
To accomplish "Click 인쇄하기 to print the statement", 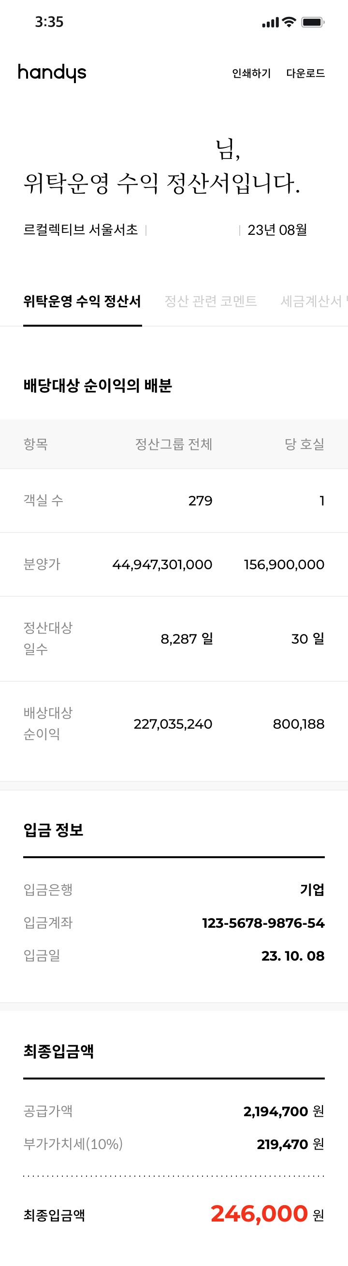I will tap(251, 73).
